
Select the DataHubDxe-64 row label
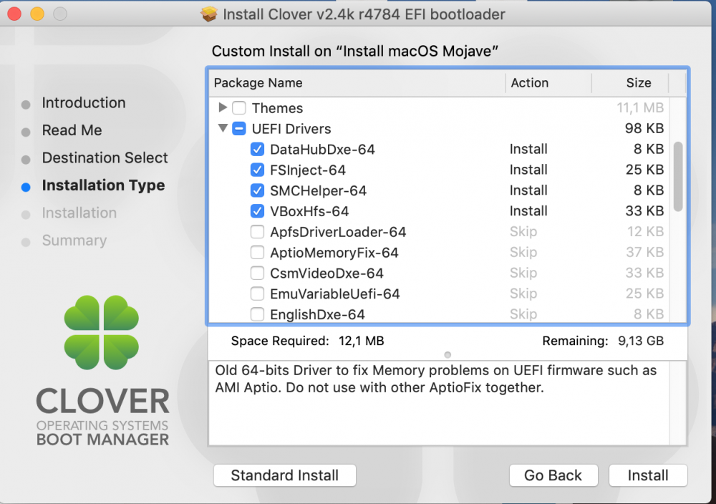[322, 150]
